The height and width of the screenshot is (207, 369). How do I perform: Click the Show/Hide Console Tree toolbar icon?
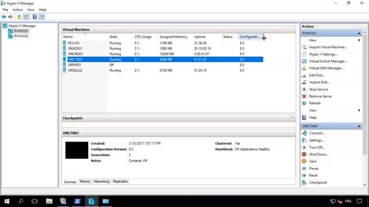27,17
